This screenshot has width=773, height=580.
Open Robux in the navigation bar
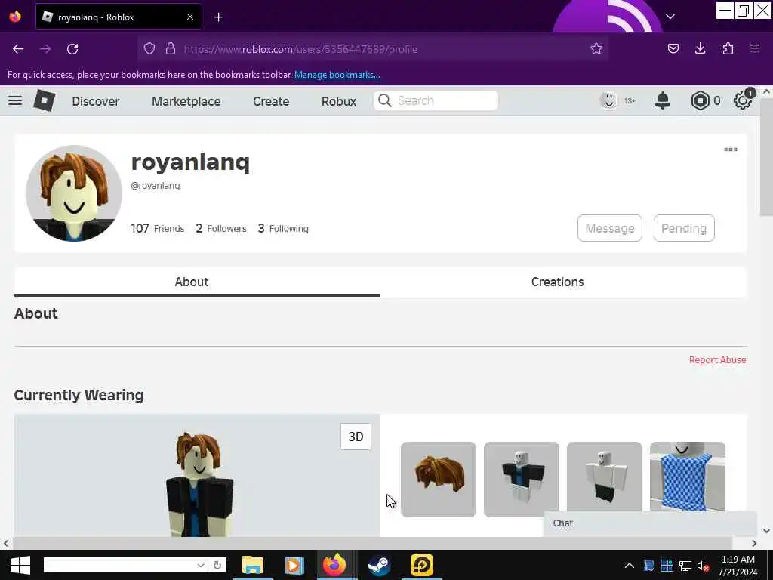[339, 101]
